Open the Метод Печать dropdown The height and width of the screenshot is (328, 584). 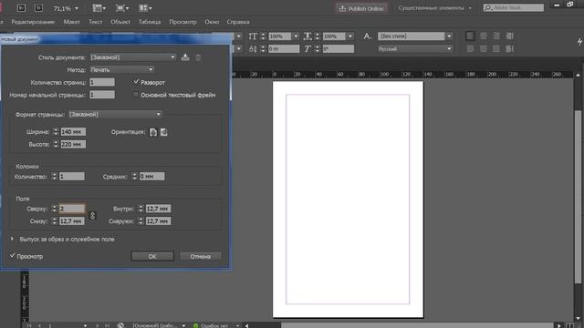121,69
